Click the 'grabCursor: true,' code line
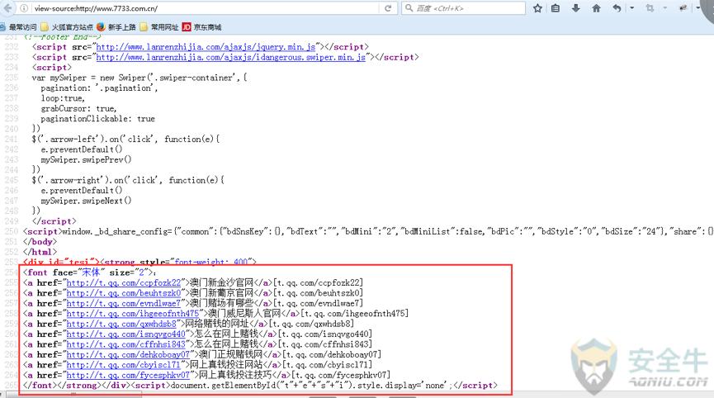Viewport: 714px width, 398px height. click(x=78, y=108)
